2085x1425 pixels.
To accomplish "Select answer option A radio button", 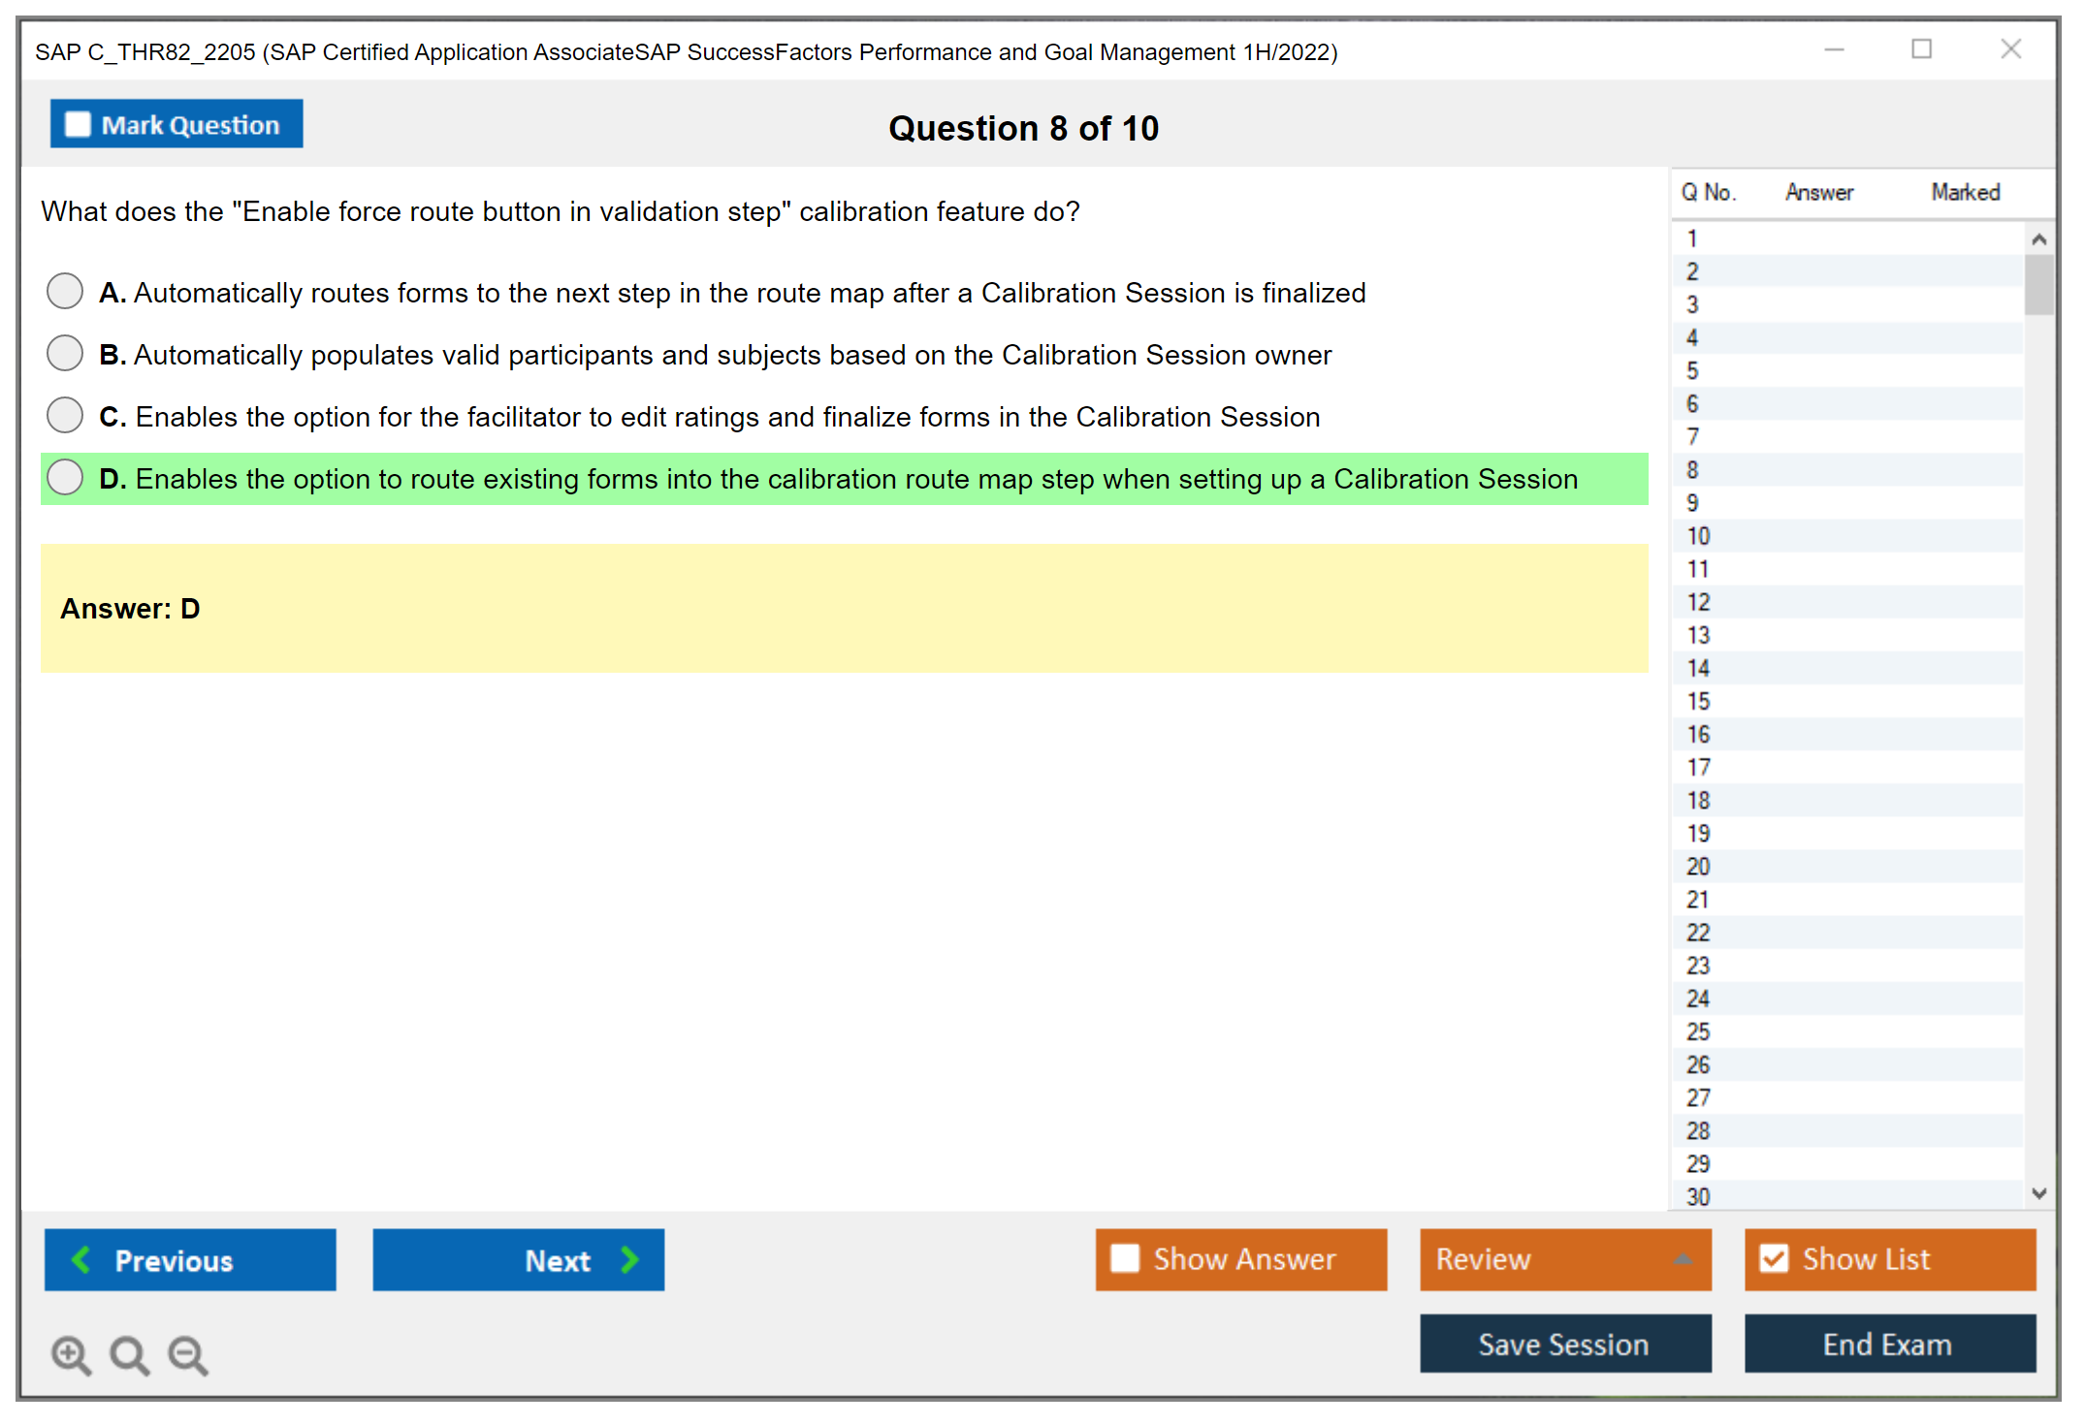I will pyautogui.click(x=65, y=291).
